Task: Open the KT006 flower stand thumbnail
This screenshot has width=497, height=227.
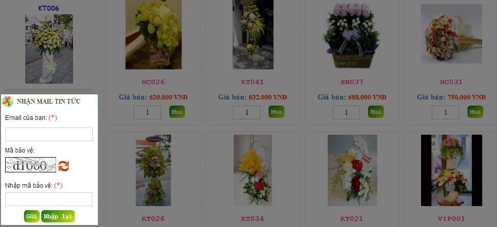Action: (x=49, y=49)
